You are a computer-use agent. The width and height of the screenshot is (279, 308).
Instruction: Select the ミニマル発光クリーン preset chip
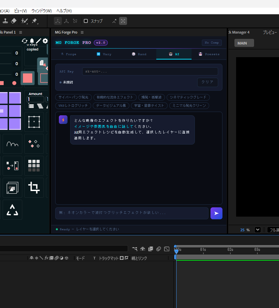coord(189,106)
